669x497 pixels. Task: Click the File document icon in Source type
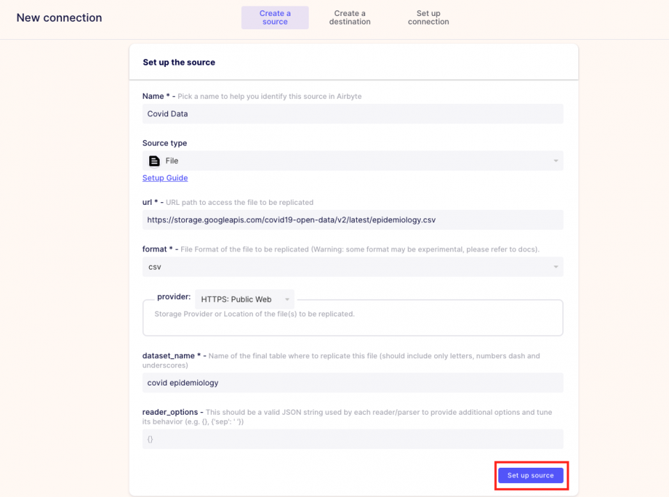[154, 161]
